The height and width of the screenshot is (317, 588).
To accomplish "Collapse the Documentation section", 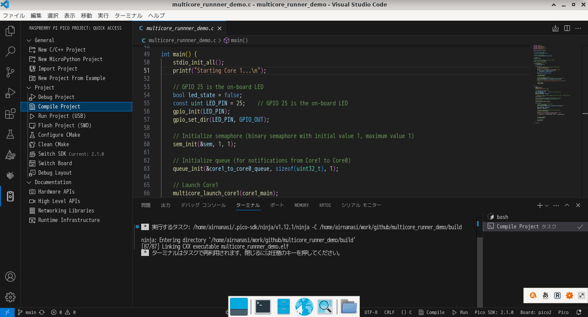I will [76, 182].
